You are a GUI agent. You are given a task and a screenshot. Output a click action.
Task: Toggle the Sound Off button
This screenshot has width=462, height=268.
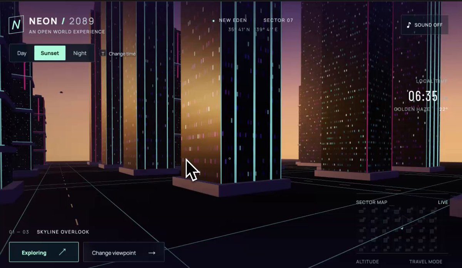[425, 25]
